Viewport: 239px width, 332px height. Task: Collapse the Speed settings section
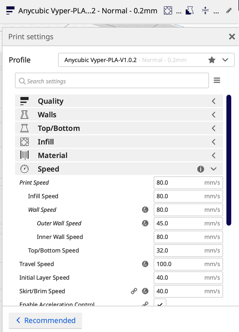[213, 169]
